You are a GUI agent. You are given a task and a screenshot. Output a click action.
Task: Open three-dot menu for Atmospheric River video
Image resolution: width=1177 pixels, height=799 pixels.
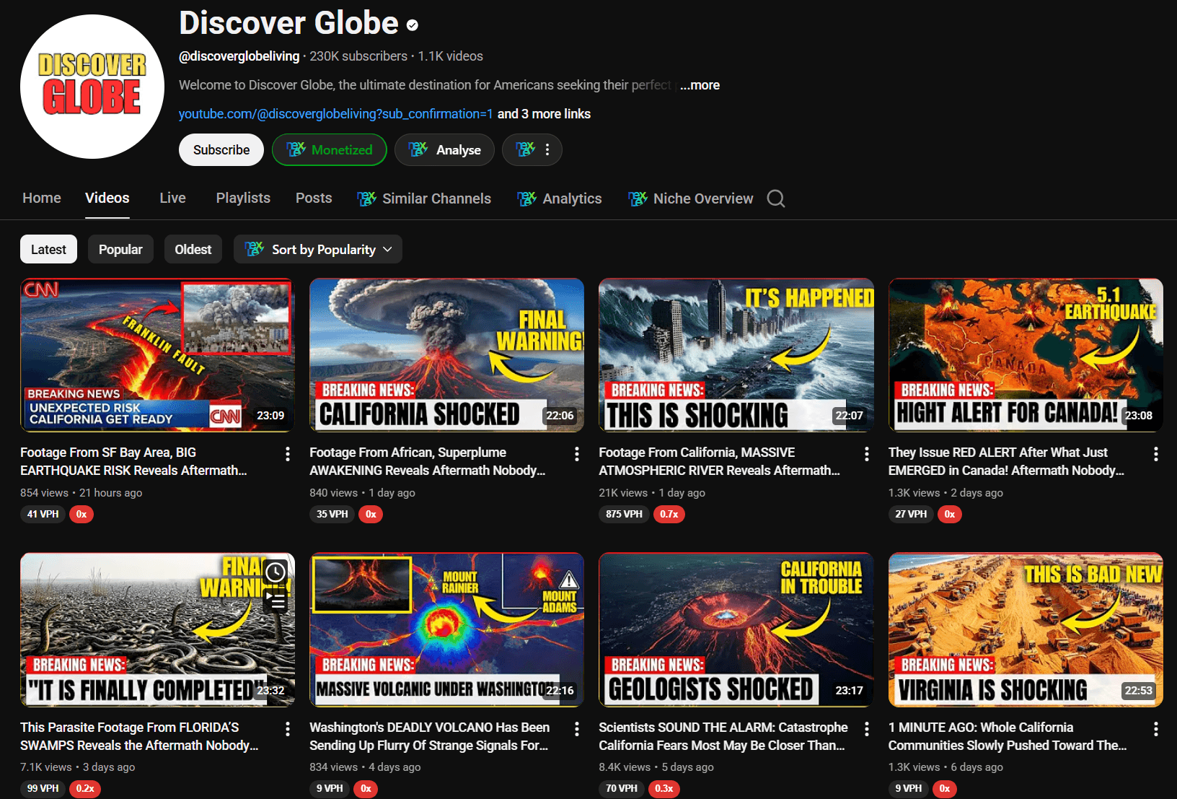[866, 454]
